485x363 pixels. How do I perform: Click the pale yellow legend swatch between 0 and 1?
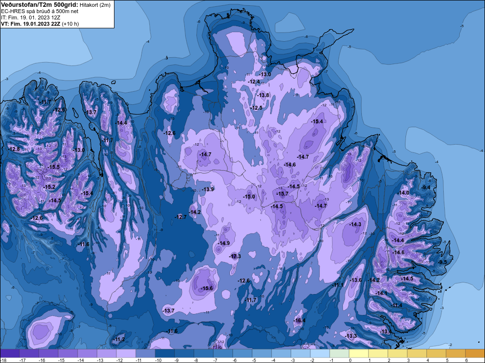tap(359, 353)
